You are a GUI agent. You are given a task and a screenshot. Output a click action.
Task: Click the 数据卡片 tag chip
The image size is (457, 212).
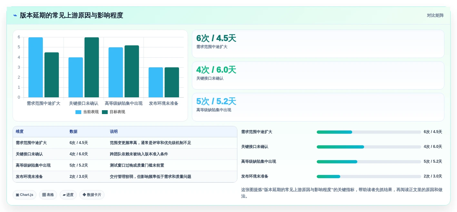[x=92, y=195]
